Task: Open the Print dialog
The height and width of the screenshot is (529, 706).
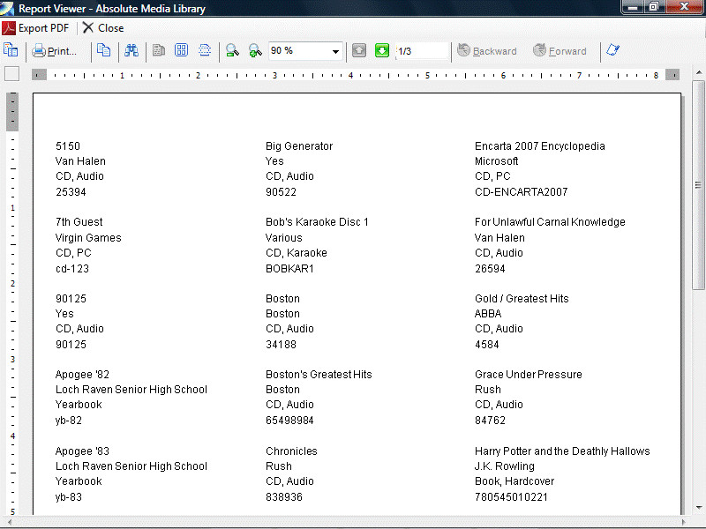Action: point(54,51)
